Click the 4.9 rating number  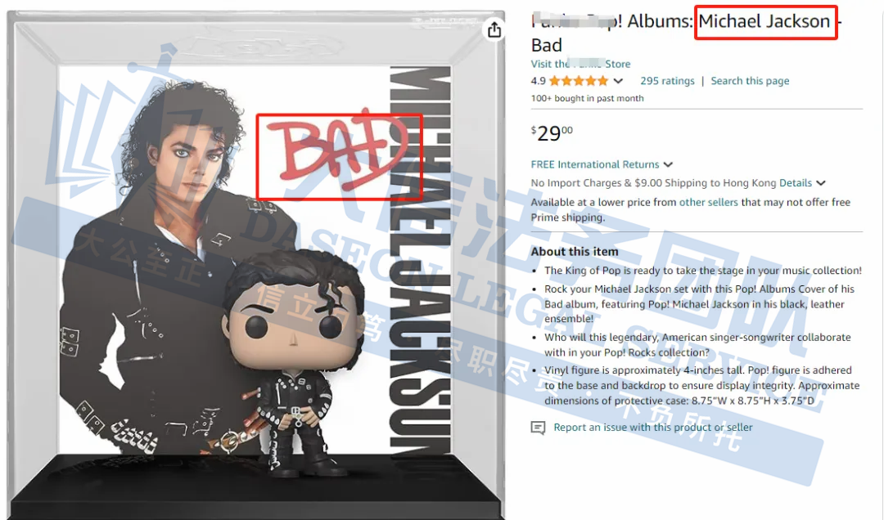[x=538, y=81]
